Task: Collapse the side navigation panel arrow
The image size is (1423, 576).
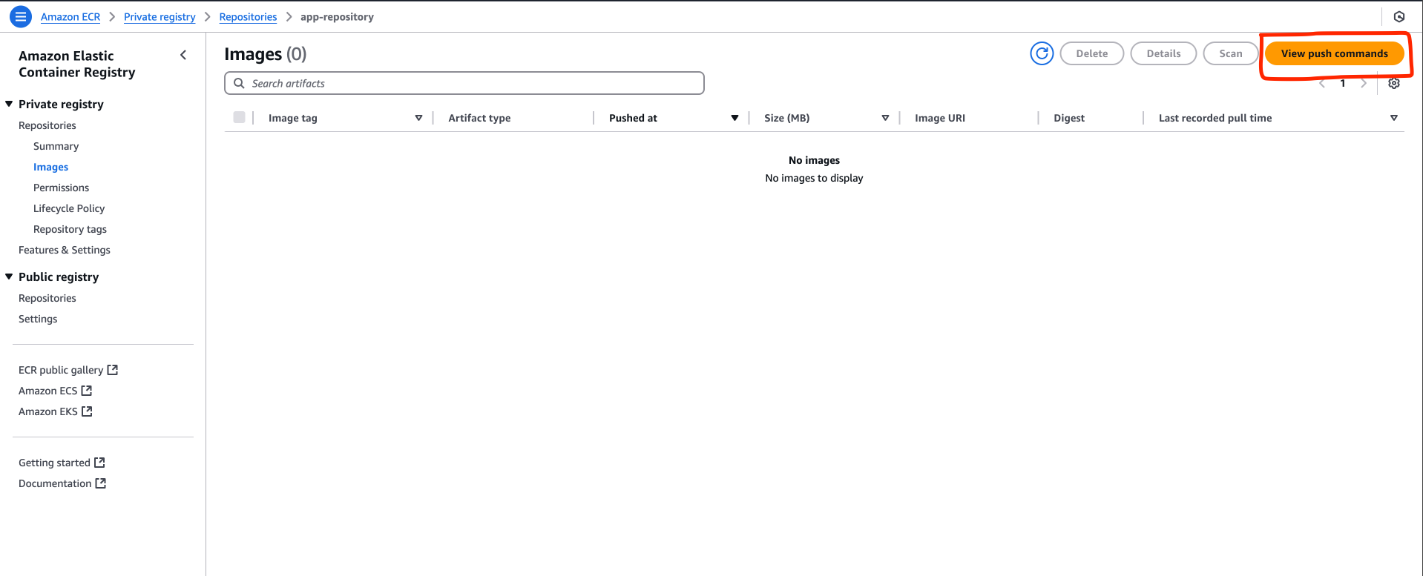Action: click(x=183, y=55)
